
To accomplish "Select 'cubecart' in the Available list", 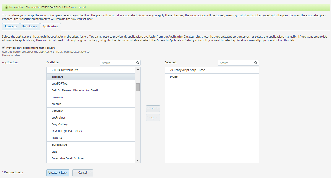I will tap(91, 77).
